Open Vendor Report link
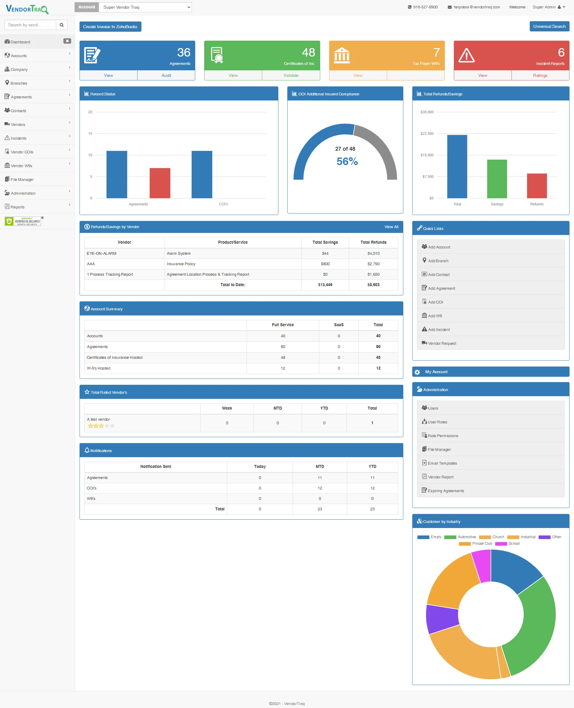The width and height of the screenshot is (574, 708). (x=490, y=477)
